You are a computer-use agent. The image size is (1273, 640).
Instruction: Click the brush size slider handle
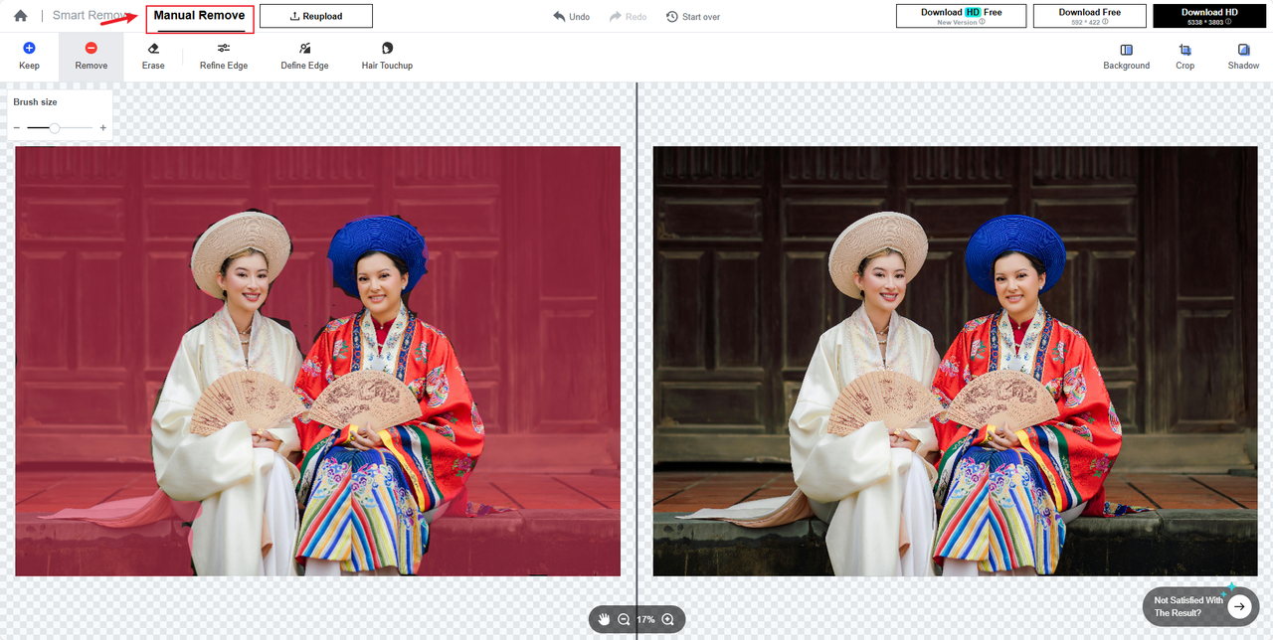tap(55, 128)
